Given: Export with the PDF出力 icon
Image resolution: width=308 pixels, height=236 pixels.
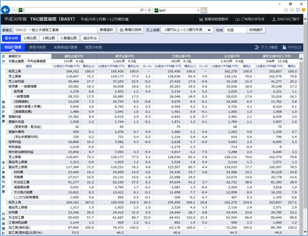Looking at the screenshot, I should click(292, 47).
